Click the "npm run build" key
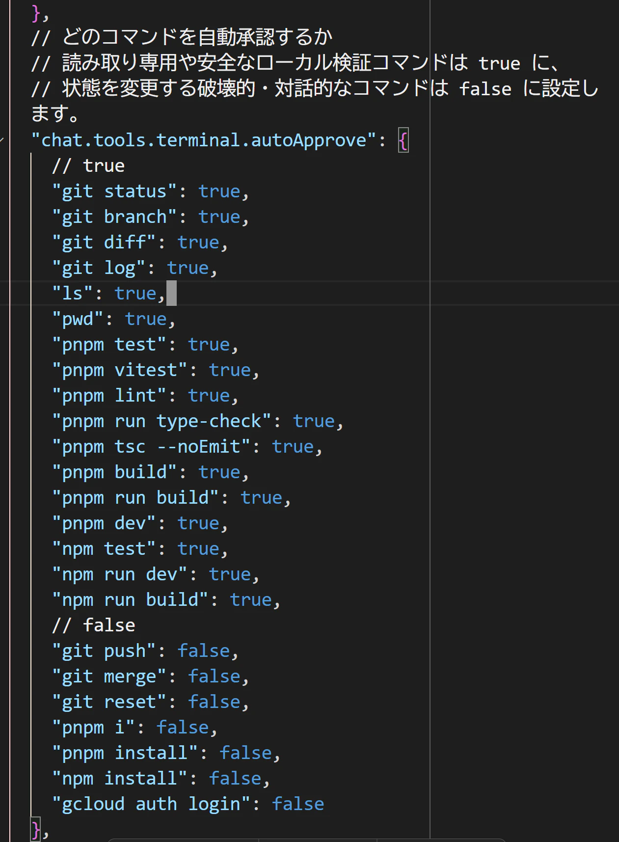619x842 pixels. [x=130, y=600]
